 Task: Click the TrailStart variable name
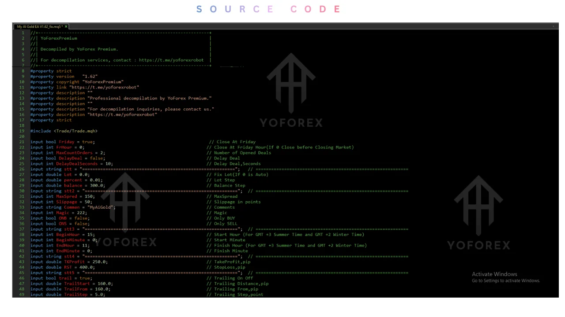[77, 284]
